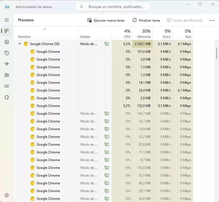Click the vertical scrollbar thumb of the process list
This screenshot has height=202, width=219.
point(217,53)
